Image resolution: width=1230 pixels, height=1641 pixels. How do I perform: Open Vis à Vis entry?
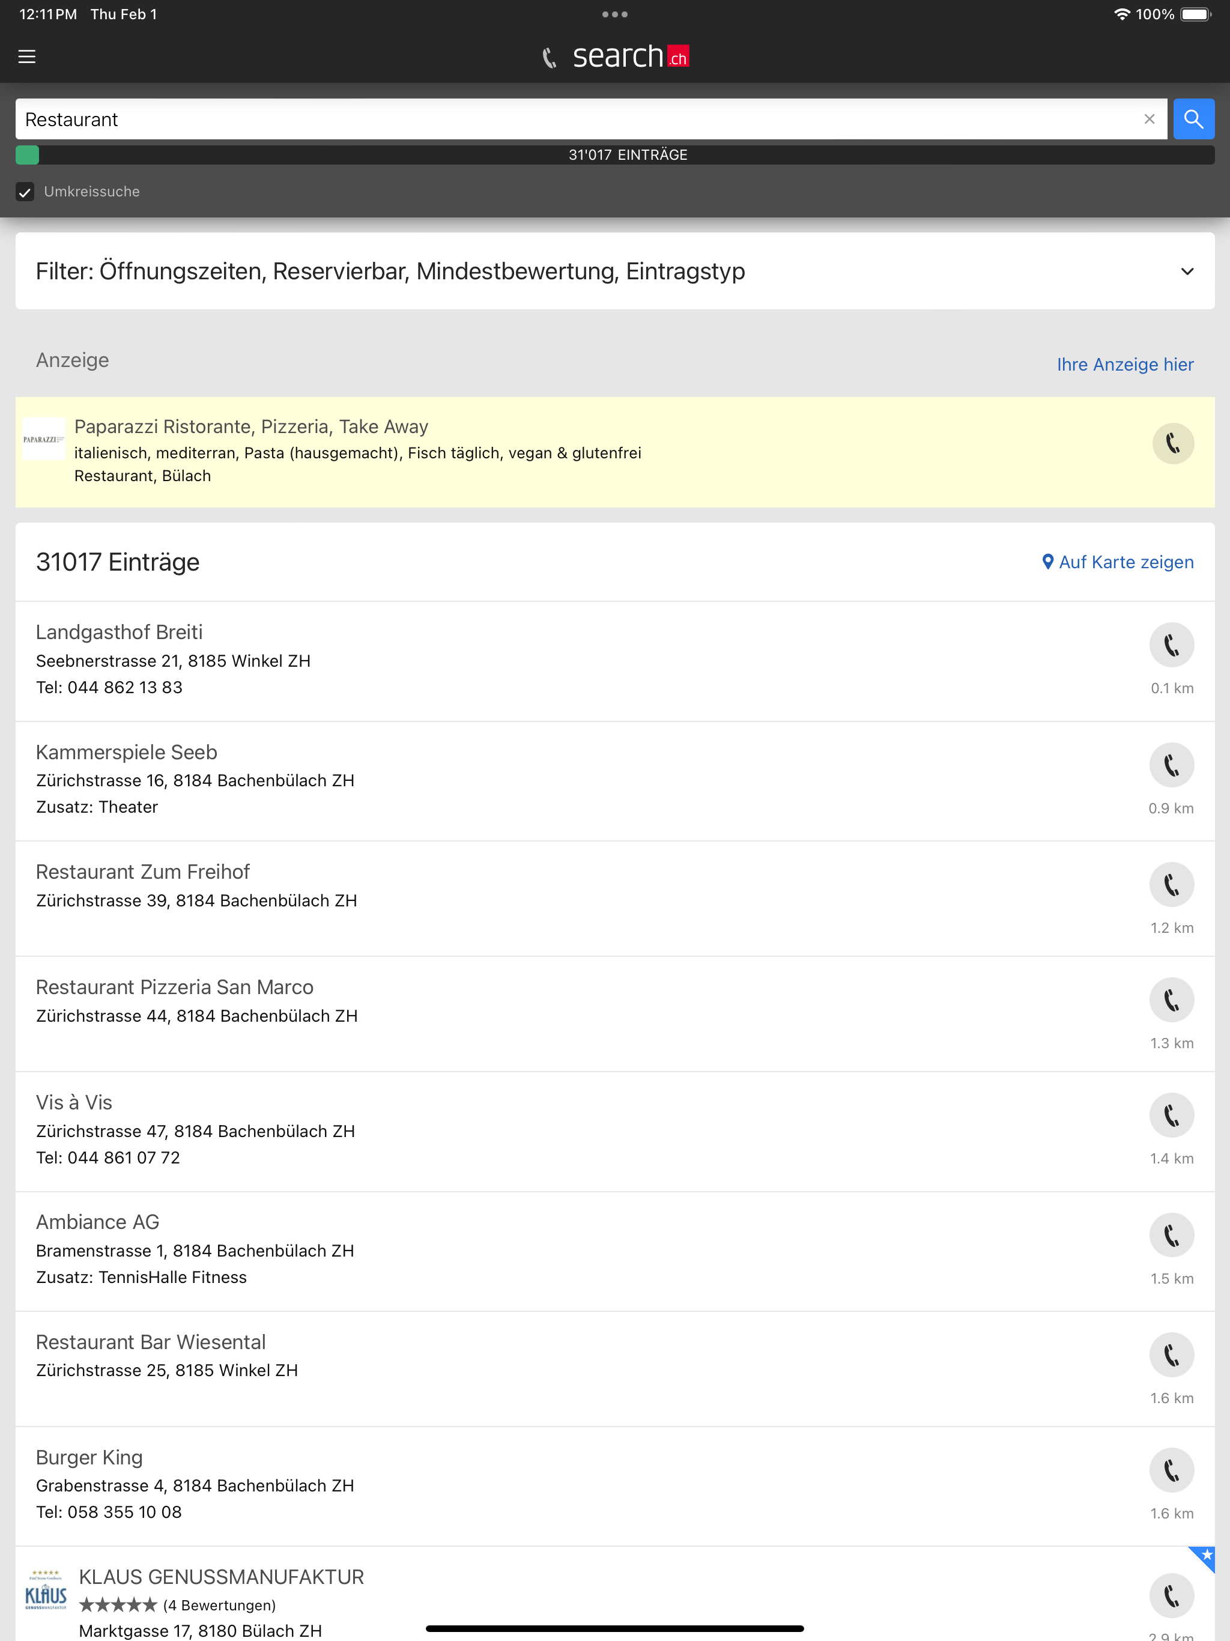(615, 1131)
